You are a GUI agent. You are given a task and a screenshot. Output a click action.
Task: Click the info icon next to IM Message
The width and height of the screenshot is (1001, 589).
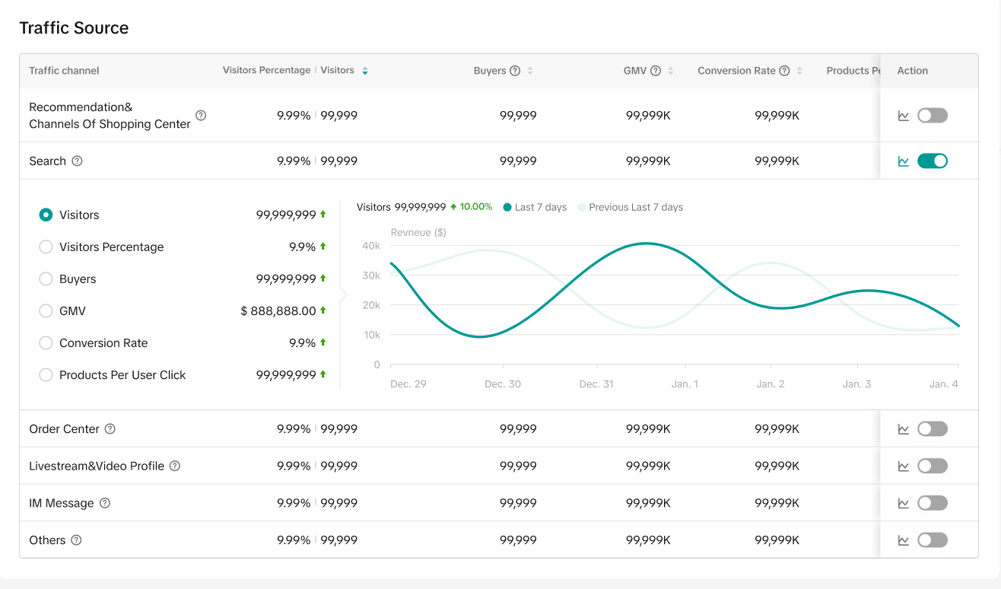click(105, 503)
